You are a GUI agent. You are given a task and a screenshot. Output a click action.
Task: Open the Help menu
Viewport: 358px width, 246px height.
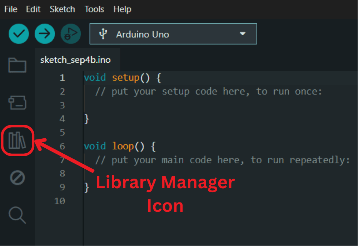point(122,9)
